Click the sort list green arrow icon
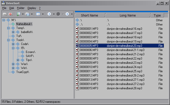 [x=18, y=14]
